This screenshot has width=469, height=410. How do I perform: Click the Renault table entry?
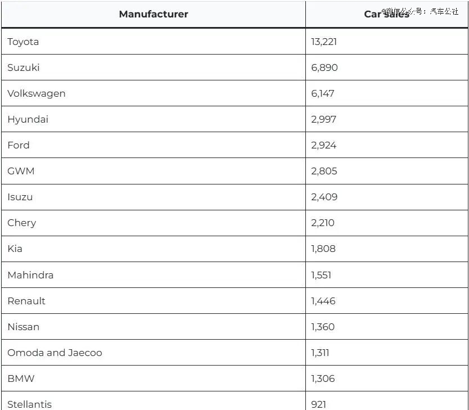pyautogui.click(x=26, y=301)
